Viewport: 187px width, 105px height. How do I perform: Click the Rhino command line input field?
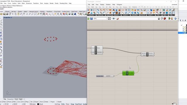[x=45, y=9]
